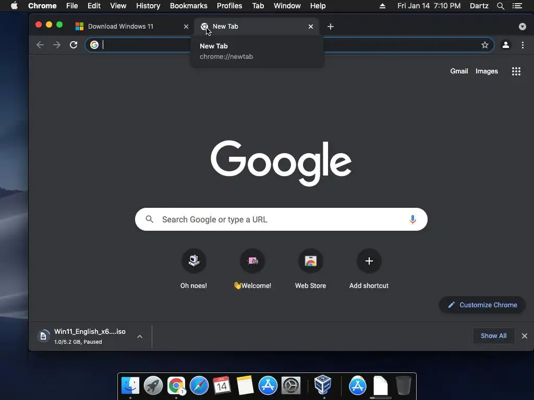Open Chrome's three-dot menu
Image resolution: width=534 pixels, height=400 pixels.
click(523, 45)
